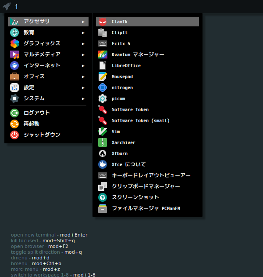Click the Vim green V icon

(102, 131)
